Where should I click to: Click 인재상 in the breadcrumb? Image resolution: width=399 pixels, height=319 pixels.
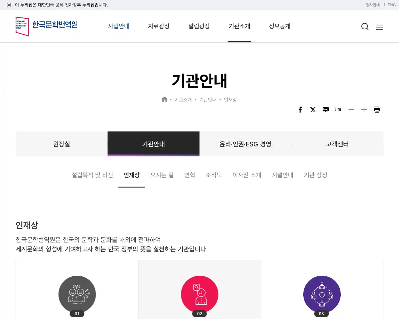click(x=230, y=100)
